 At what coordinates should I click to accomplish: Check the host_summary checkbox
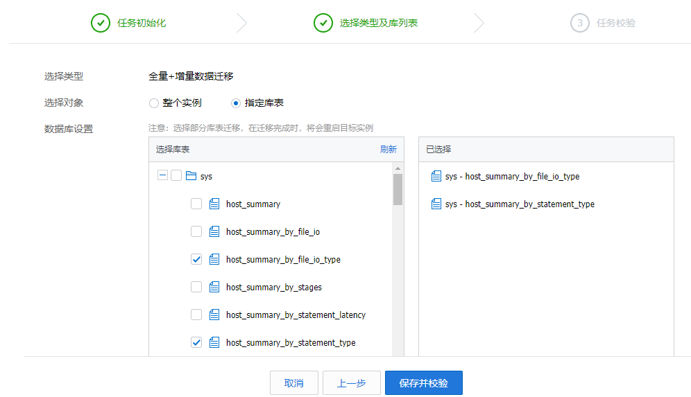[x=196, y=204]
